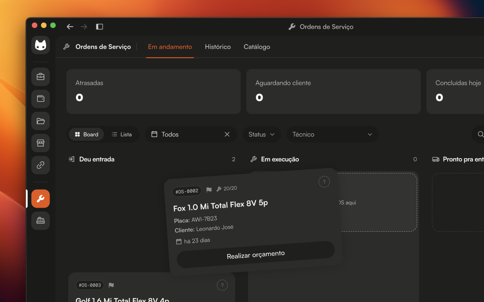Go back with the left arrow
Screen dimensions: 484x302
point(70,26)
